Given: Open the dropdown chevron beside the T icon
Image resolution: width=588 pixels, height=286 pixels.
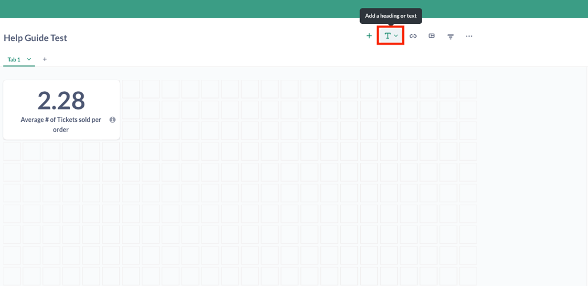Looking at the screenshot, I should (397, 36).
